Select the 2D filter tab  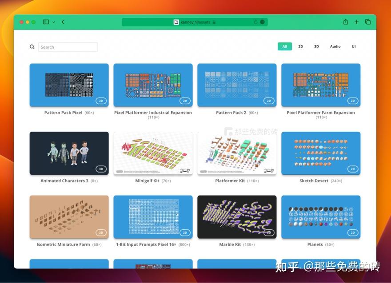301,46
